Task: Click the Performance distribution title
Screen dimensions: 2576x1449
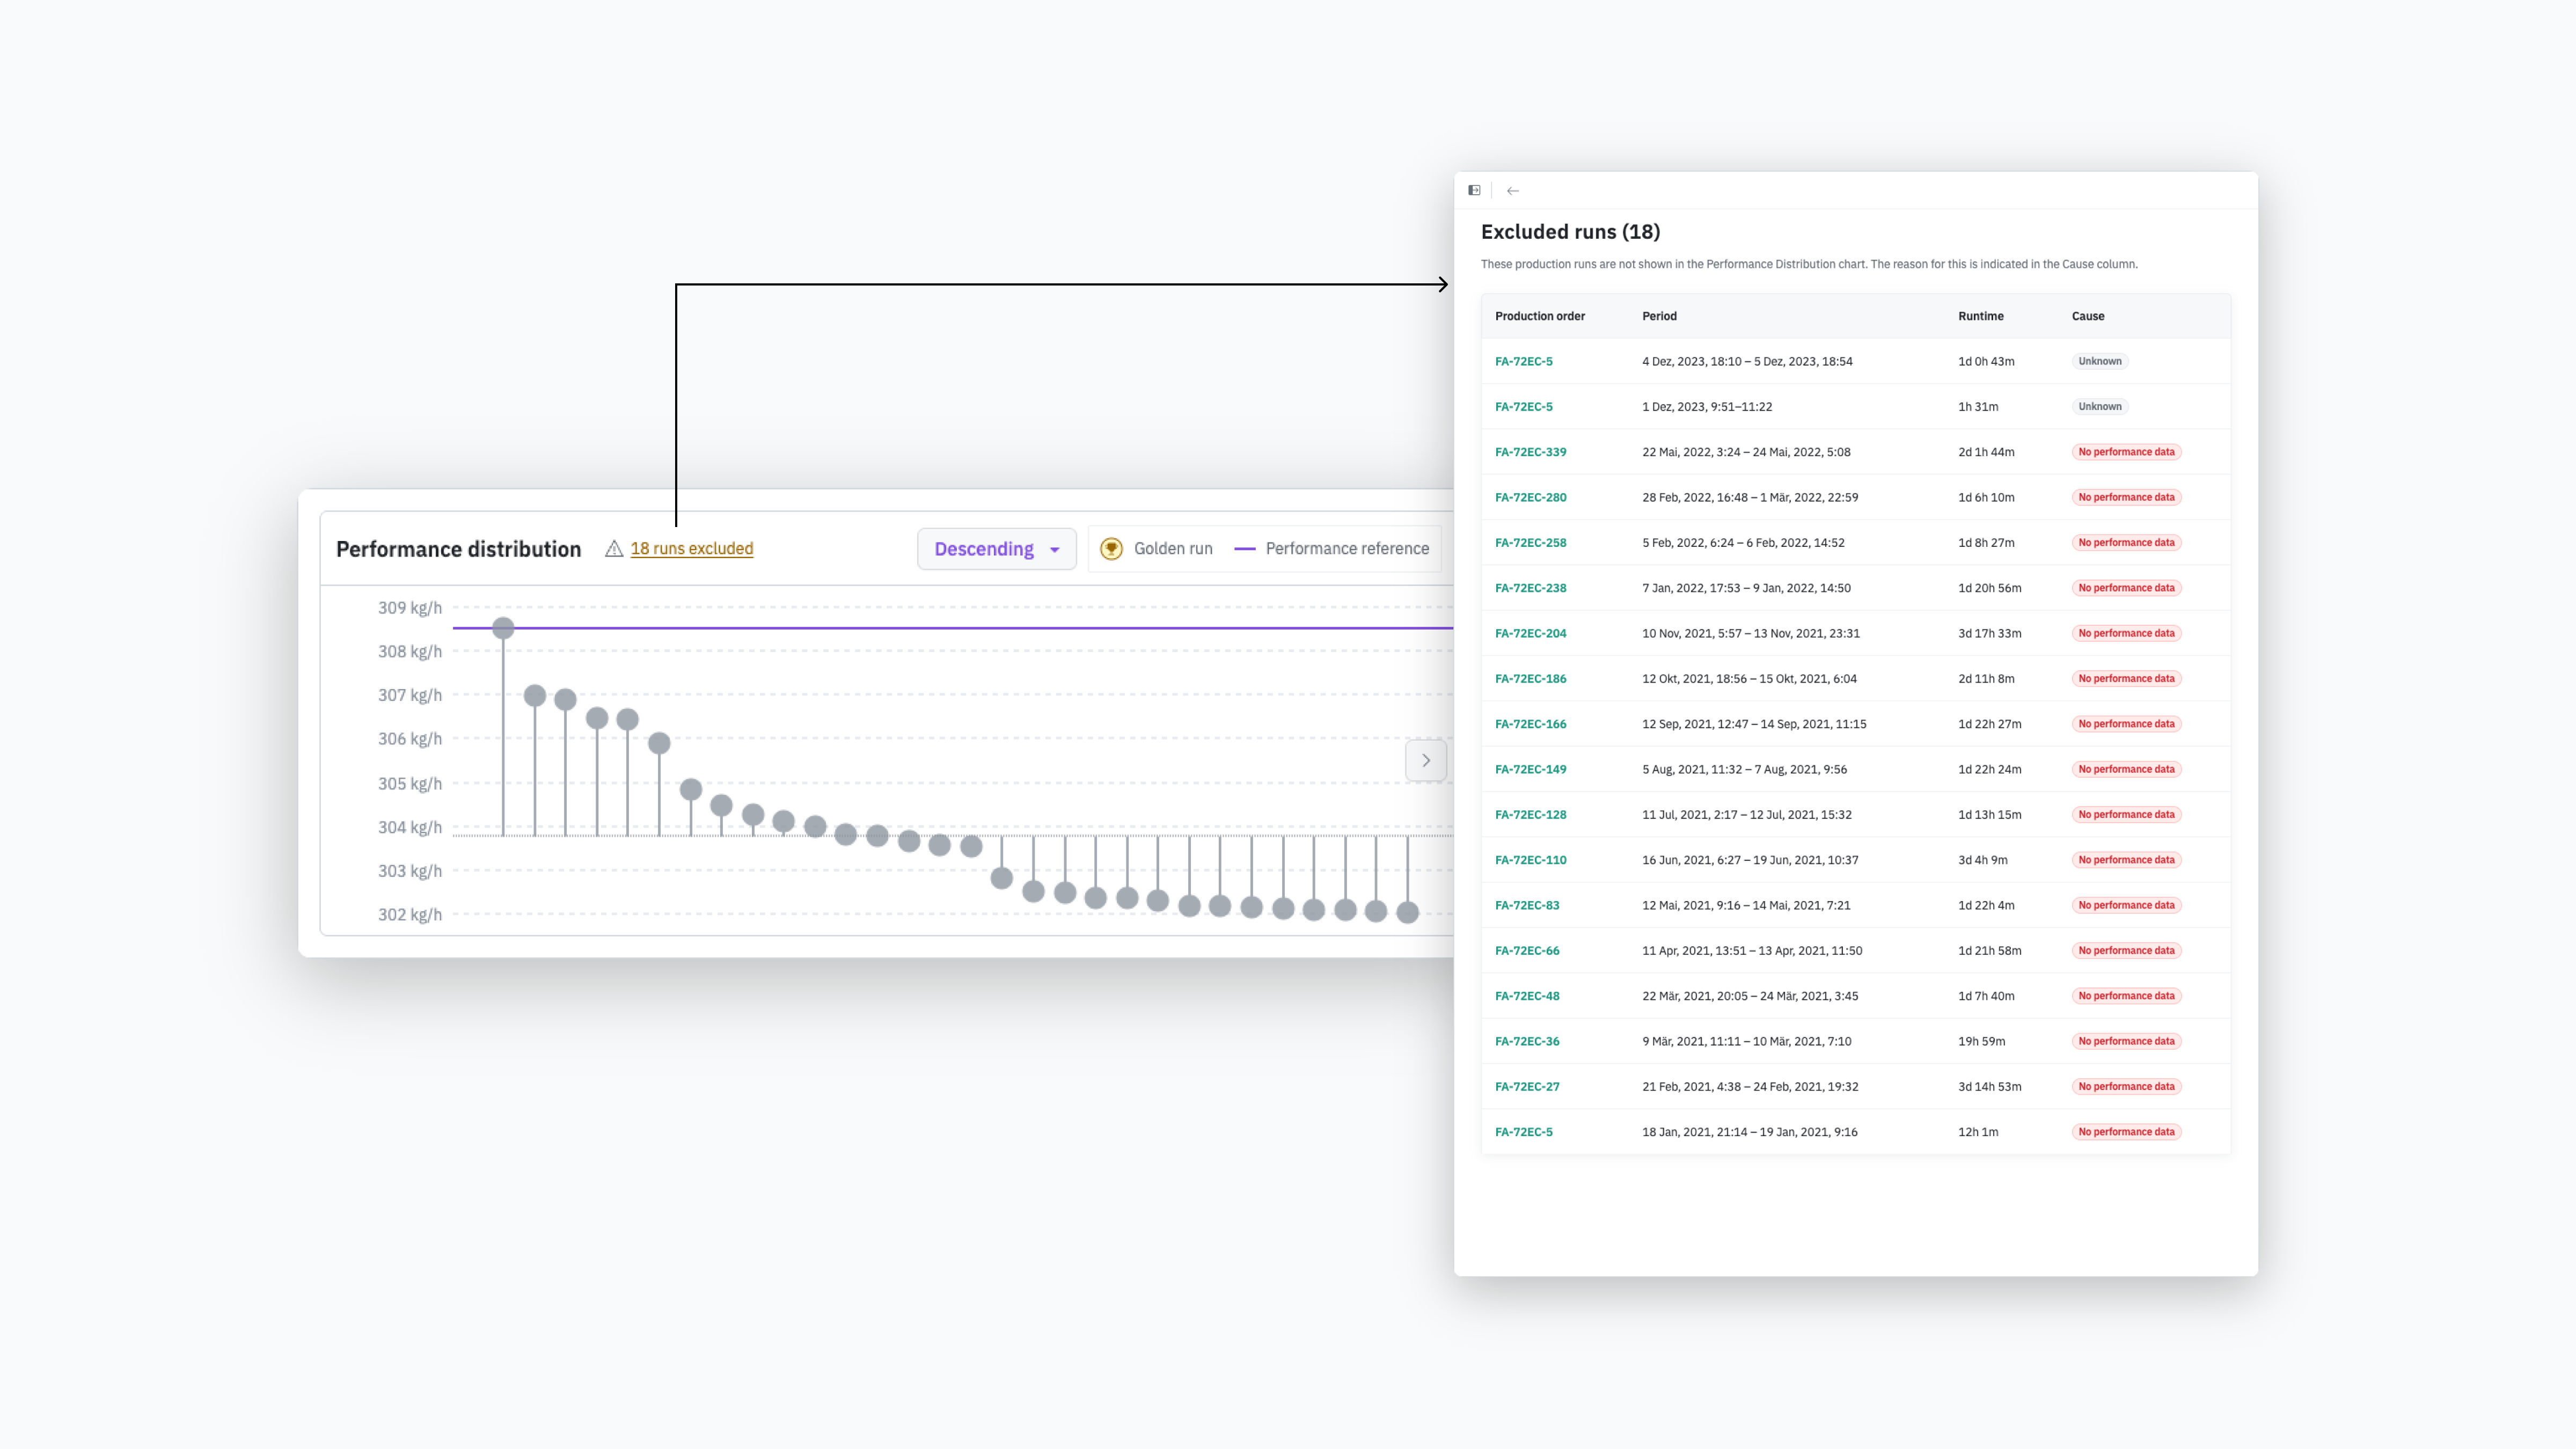Action: click(x=458, y=549)
